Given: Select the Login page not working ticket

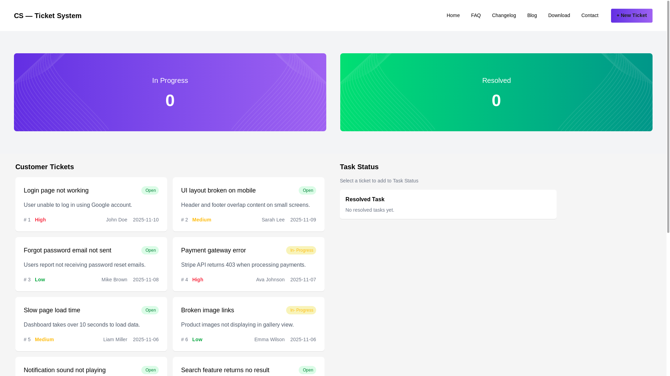Looking at the screenshot, I should coord(91,204).
